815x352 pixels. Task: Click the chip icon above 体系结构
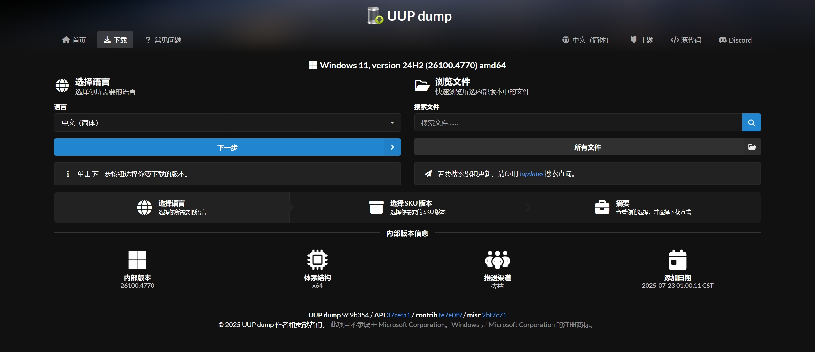coord(317,260)
